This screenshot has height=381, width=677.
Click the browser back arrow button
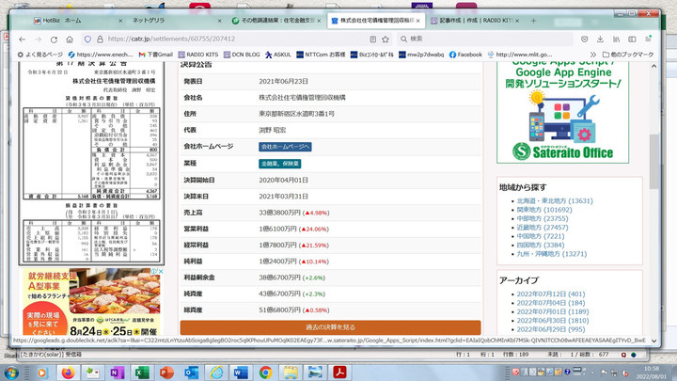[x=22, y=40]
